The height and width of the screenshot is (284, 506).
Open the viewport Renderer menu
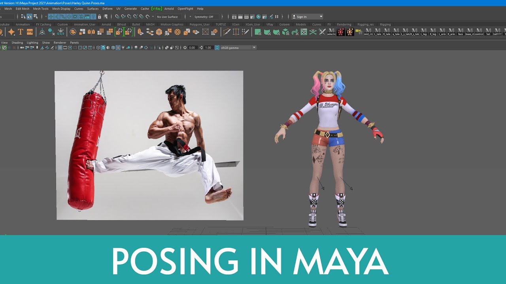[x=60, y=43]
